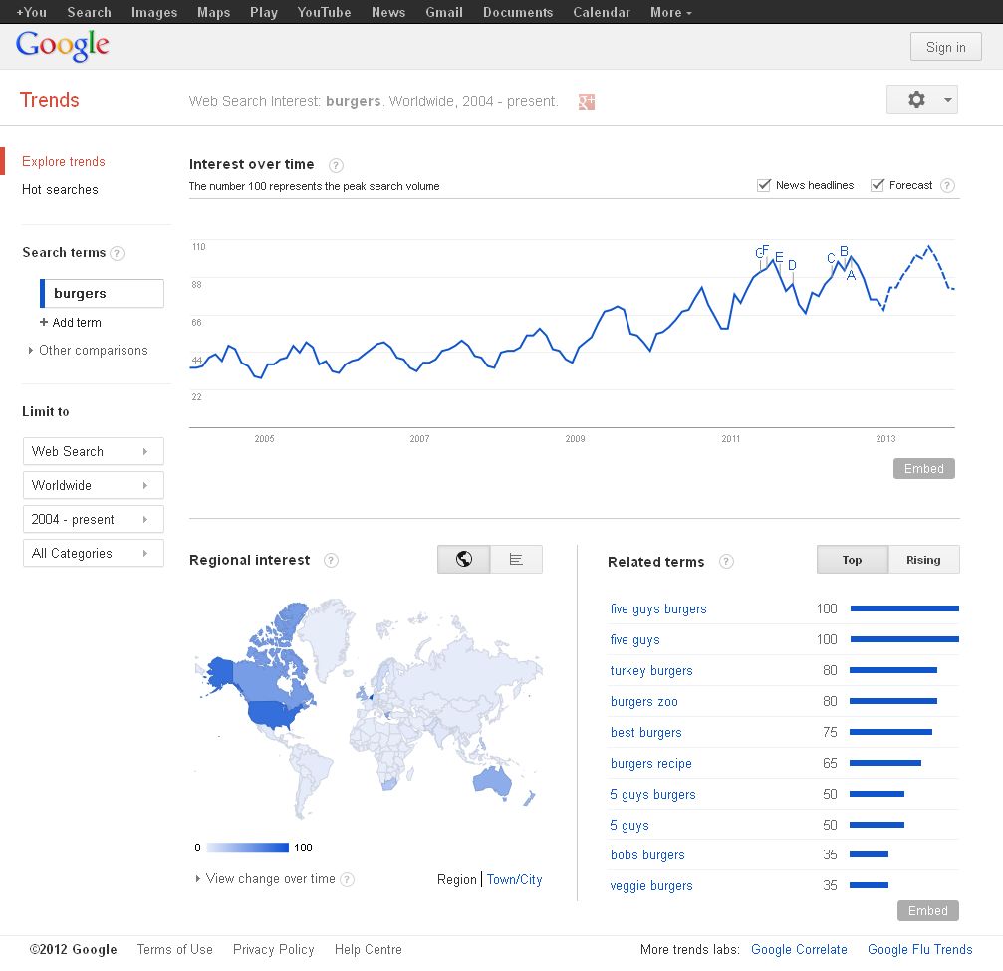Click the plus icon to add term
1003x971 pixels.
(44, 322)
